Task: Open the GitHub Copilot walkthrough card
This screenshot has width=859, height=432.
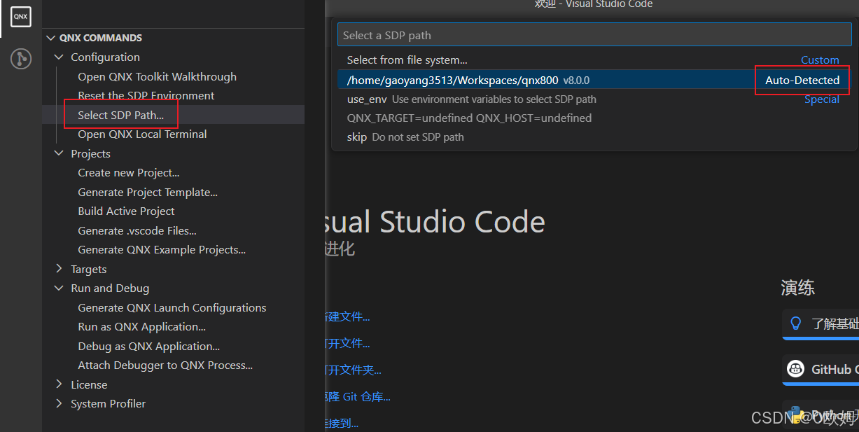Action: [820, 369]
